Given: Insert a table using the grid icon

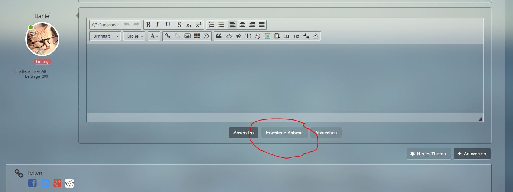Looking at the screenshot, I should click(197, 36).
